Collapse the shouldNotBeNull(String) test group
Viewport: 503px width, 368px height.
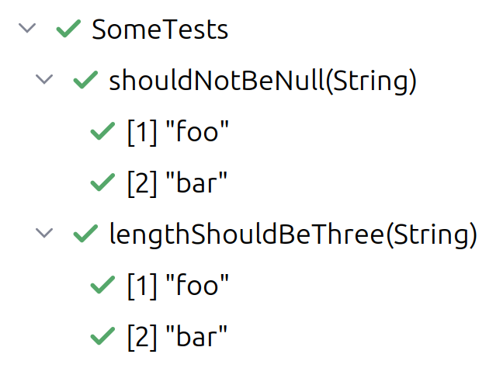pyautogui.click(x=46, y=80)
